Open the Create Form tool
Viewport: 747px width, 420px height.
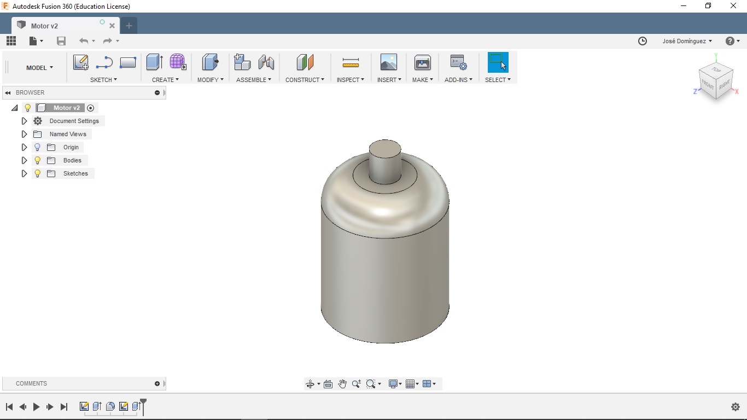click(x=178, y=62)
